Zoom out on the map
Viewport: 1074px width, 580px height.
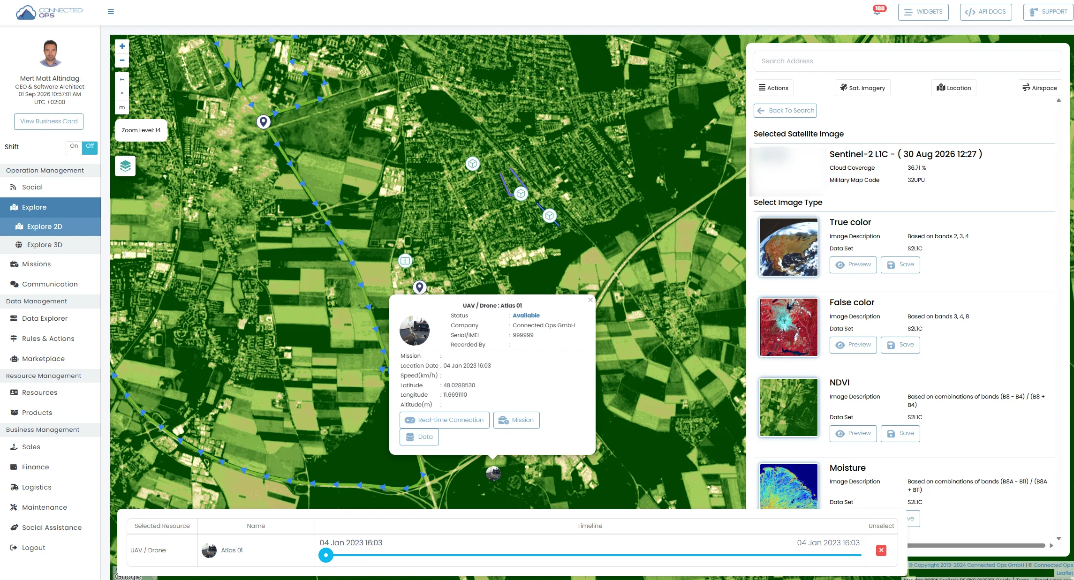[x=122, y=60]
